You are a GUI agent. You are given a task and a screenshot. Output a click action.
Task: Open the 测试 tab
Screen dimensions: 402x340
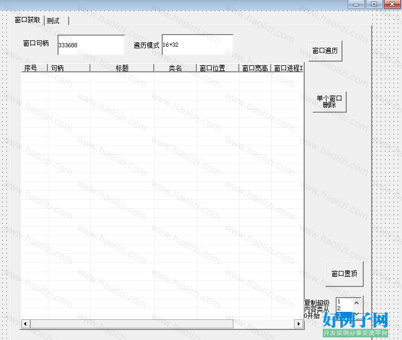[x=57, y=21]
